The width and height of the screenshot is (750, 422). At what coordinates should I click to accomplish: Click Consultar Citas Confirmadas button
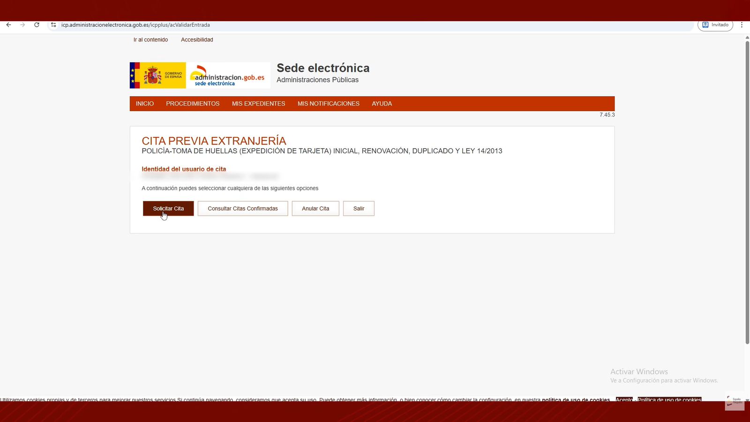pyautogui.click(x=243, y=209)
